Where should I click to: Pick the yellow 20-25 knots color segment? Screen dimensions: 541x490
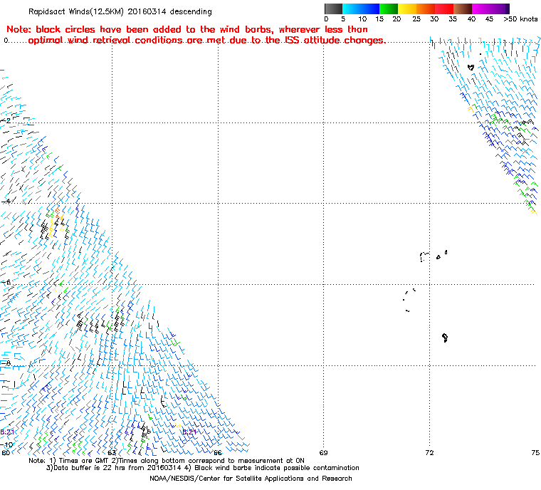407,9
